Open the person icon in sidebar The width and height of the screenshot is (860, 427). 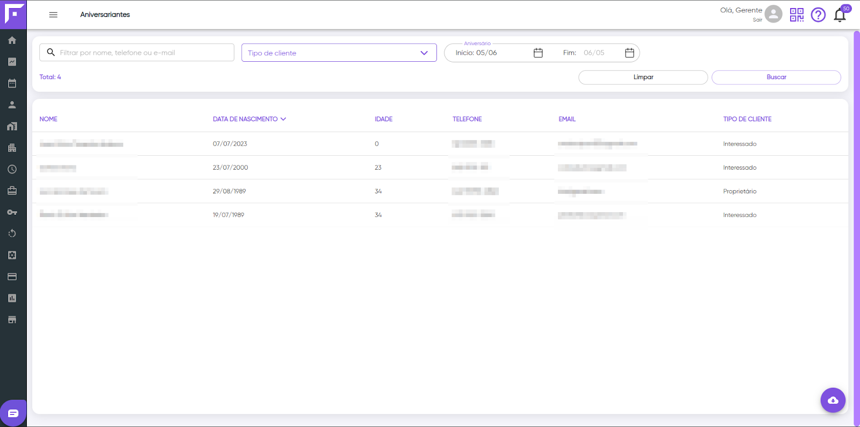[12, 105]
